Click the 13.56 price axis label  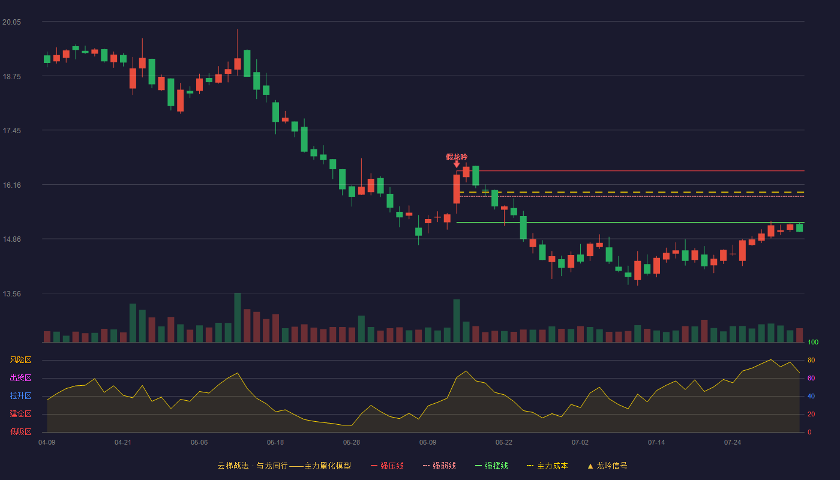(x=11, y=293)
